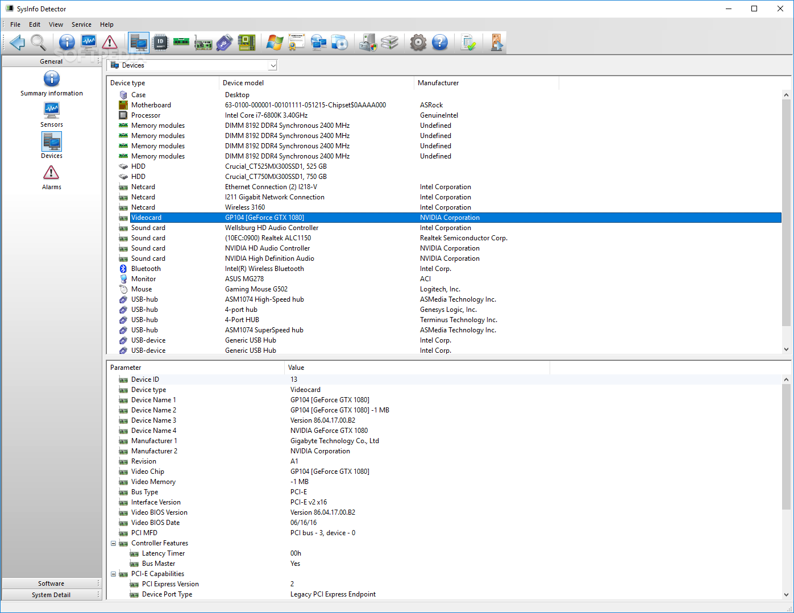Open the toolbox with security shield icon
This screenshot has width=794, height=613.
368,42
